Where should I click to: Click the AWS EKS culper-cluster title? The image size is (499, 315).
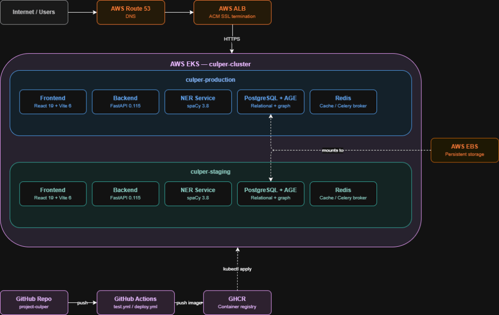point(210,64)
